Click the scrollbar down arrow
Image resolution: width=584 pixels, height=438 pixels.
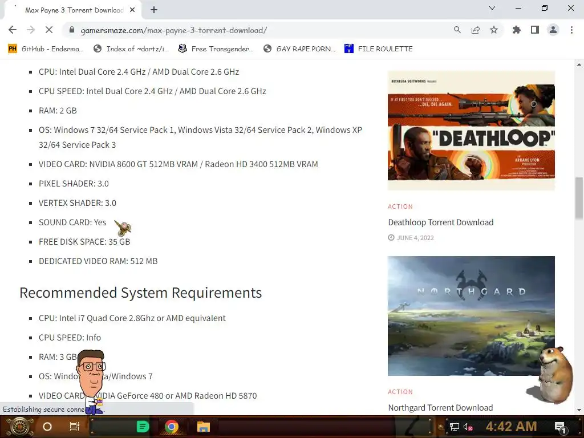579,410
